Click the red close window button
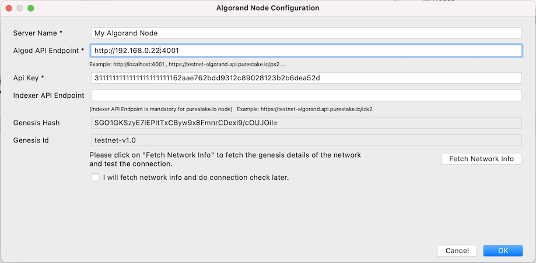This screenshot has height=263, width=536. [x=8, y=8]
